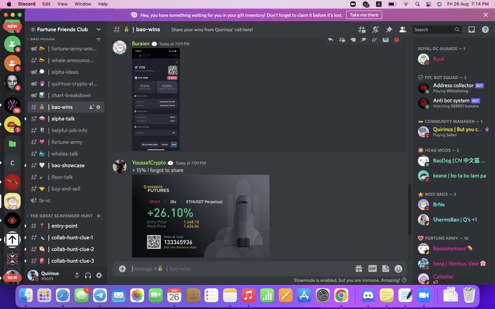Open the Discord app menu

(x=26, y=4)
